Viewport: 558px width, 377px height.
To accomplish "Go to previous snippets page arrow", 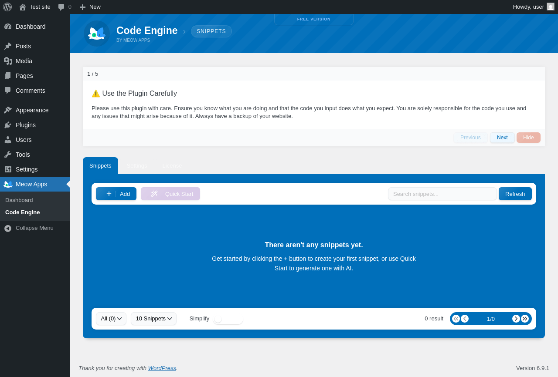I will 465,319.
